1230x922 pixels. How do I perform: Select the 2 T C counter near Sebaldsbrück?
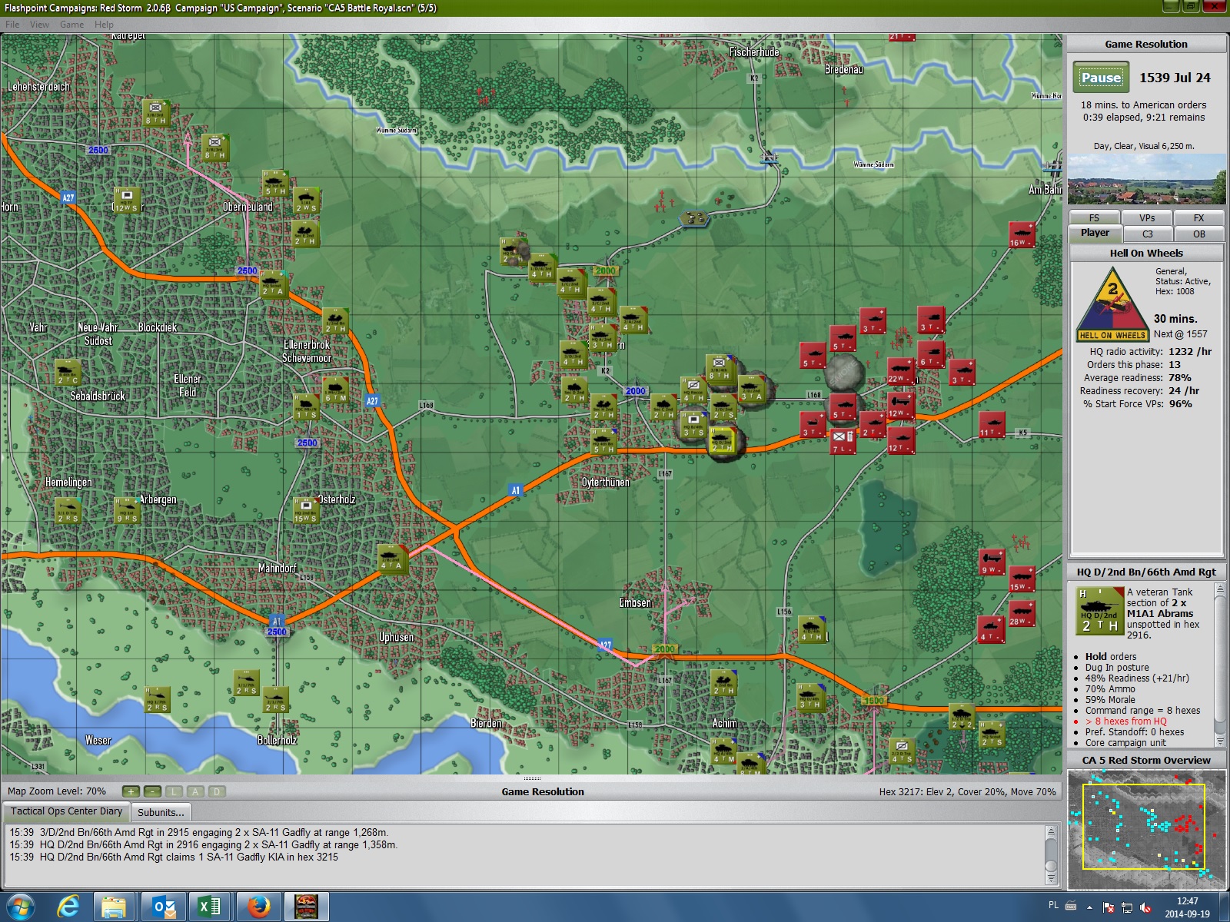point(68,372)
